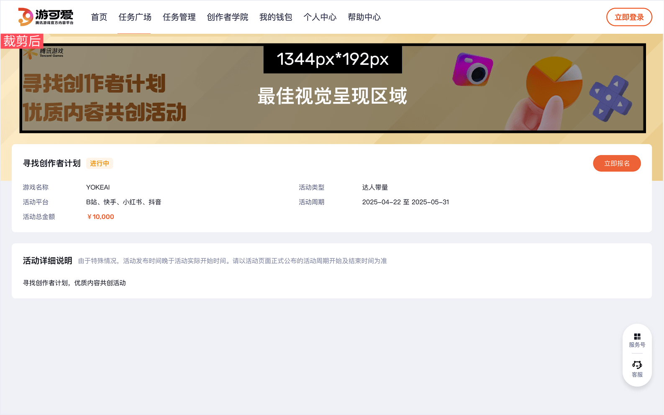Go to the 首页 menu item
Viewport: 664px width, 415px height.
99,17
